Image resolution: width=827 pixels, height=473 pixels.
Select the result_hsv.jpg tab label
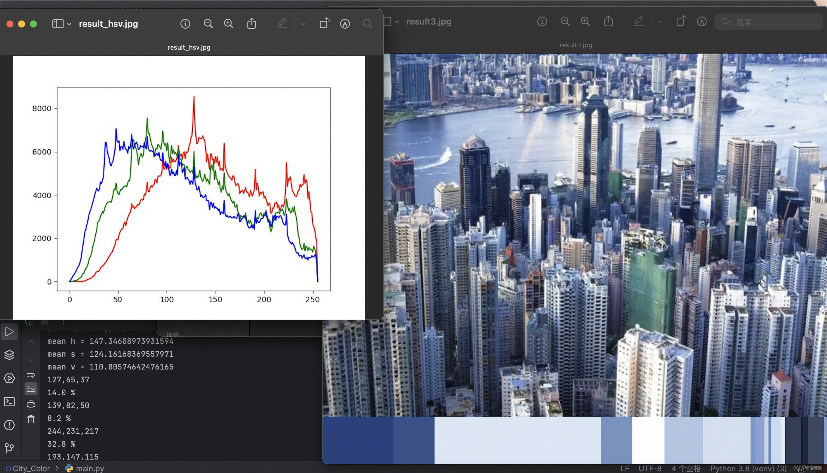coord(189,47)
